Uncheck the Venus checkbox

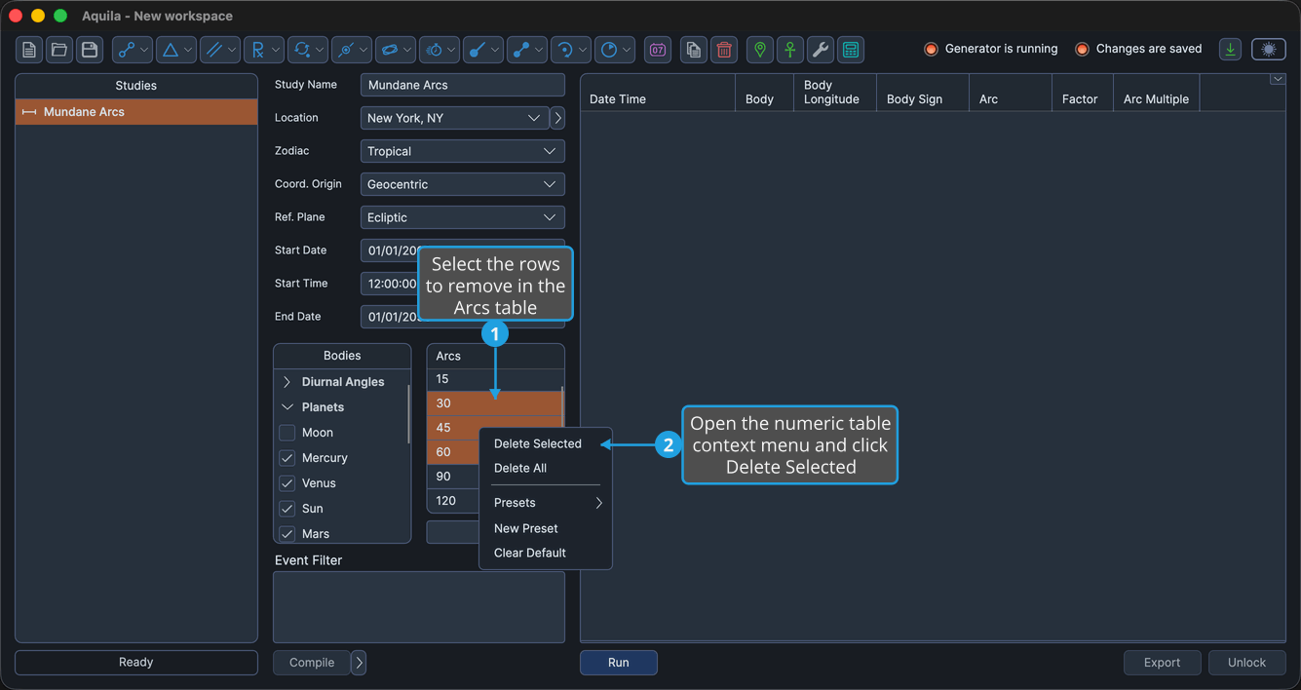tap(287, 483)
